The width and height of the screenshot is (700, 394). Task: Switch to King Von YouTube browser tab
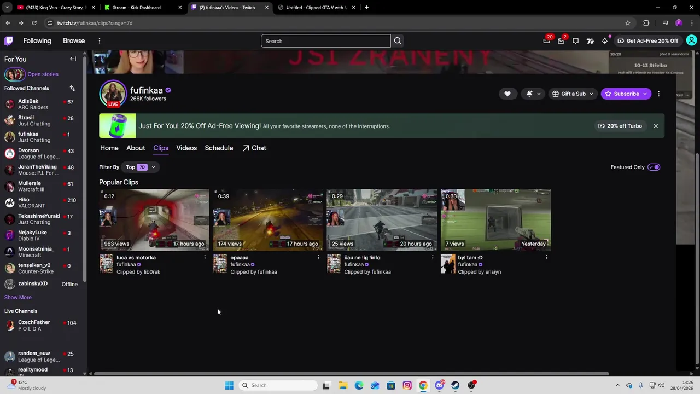(x=55, y=8)
